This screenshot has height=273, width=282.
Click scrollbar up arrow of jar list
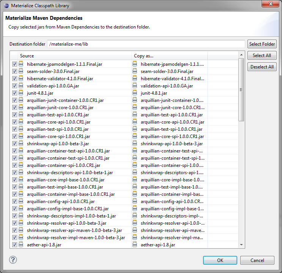(241, 55)
